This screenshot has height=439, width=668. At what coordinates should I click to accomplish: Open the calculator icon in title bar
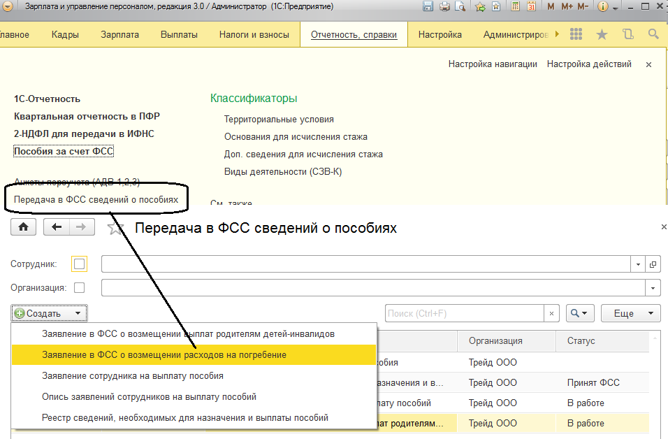pyautogui.click(x=515, y=6)
